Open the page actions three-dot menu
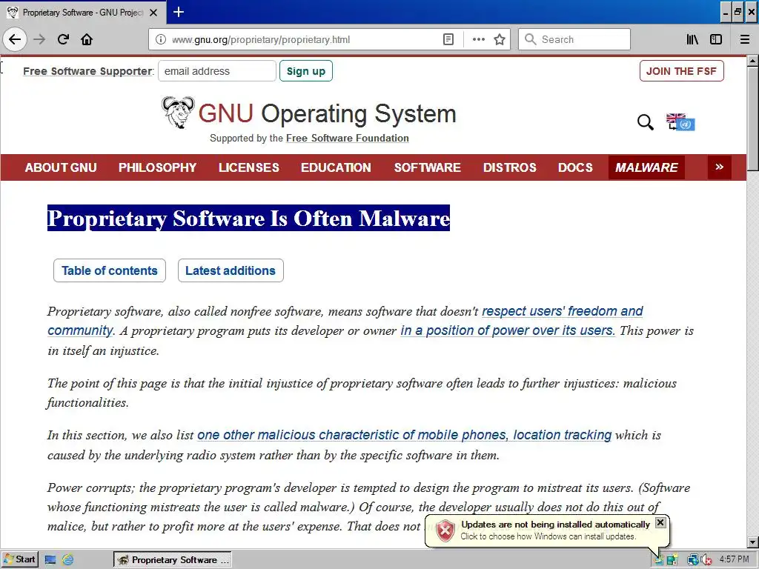 tap(478, 39)
